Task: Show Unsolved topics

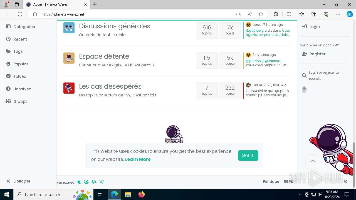Action: click(x=19, y=89)
